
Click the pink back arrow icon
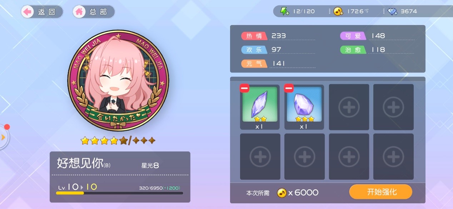click(27, 11)
